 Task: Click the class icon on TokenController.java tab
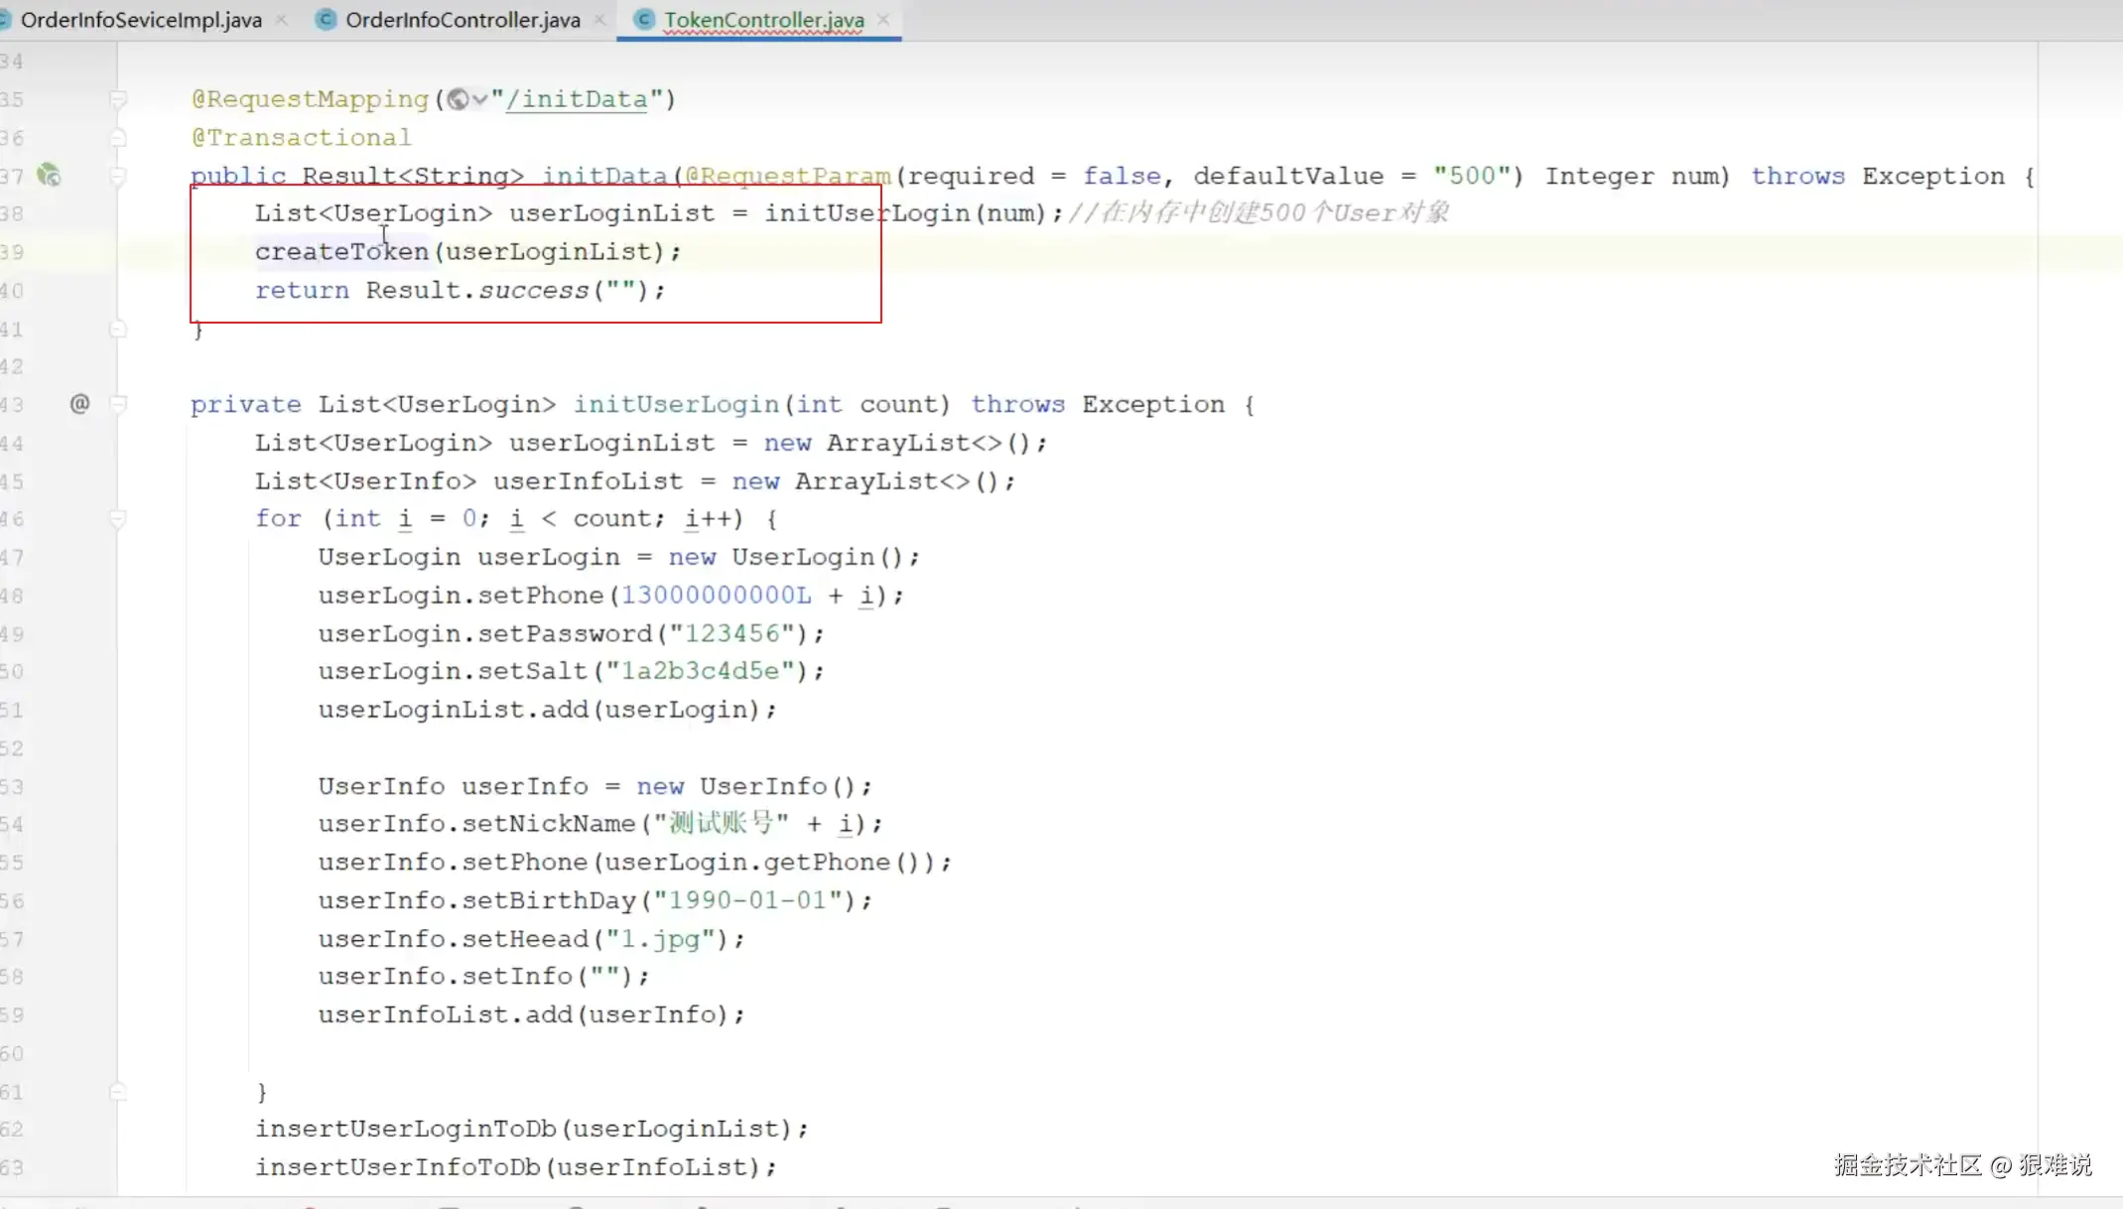[644, 20]
